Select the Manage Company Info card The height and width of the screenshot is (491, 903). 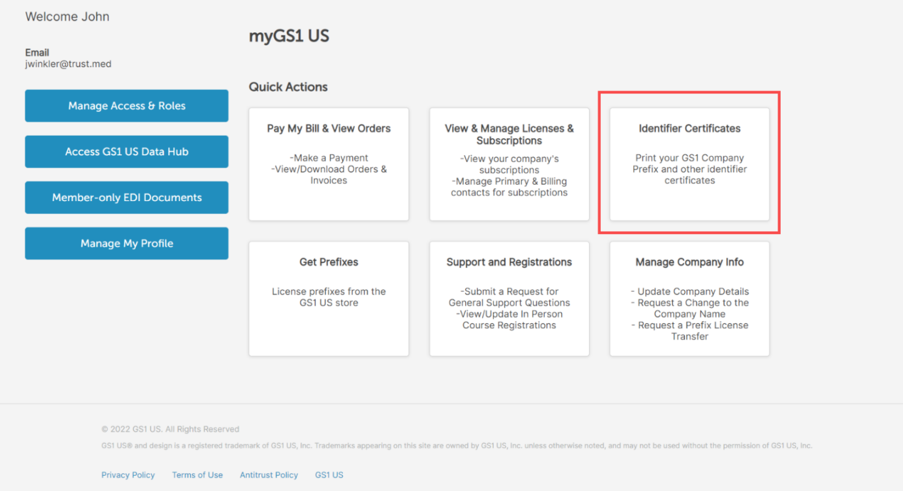(689, 298)
